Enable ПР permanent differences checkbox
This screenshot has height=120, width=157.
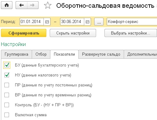click(x=7, y=85)
